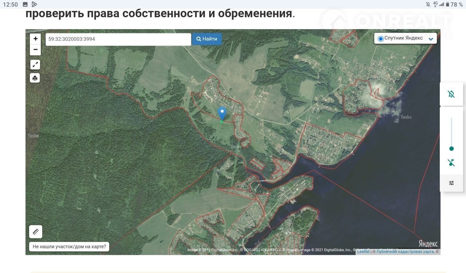Print the map using the printer icon
Image resolution: width=466 pixels, height=273 pixels.
click(35, 78)
